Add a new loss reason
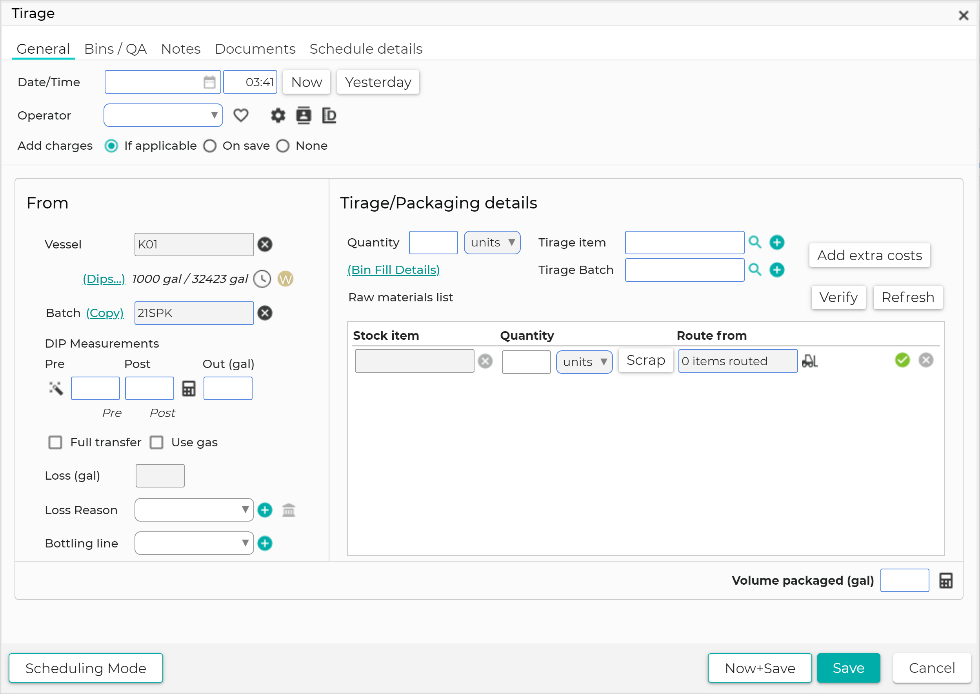980x694 pixels. (x=265, y=510)
